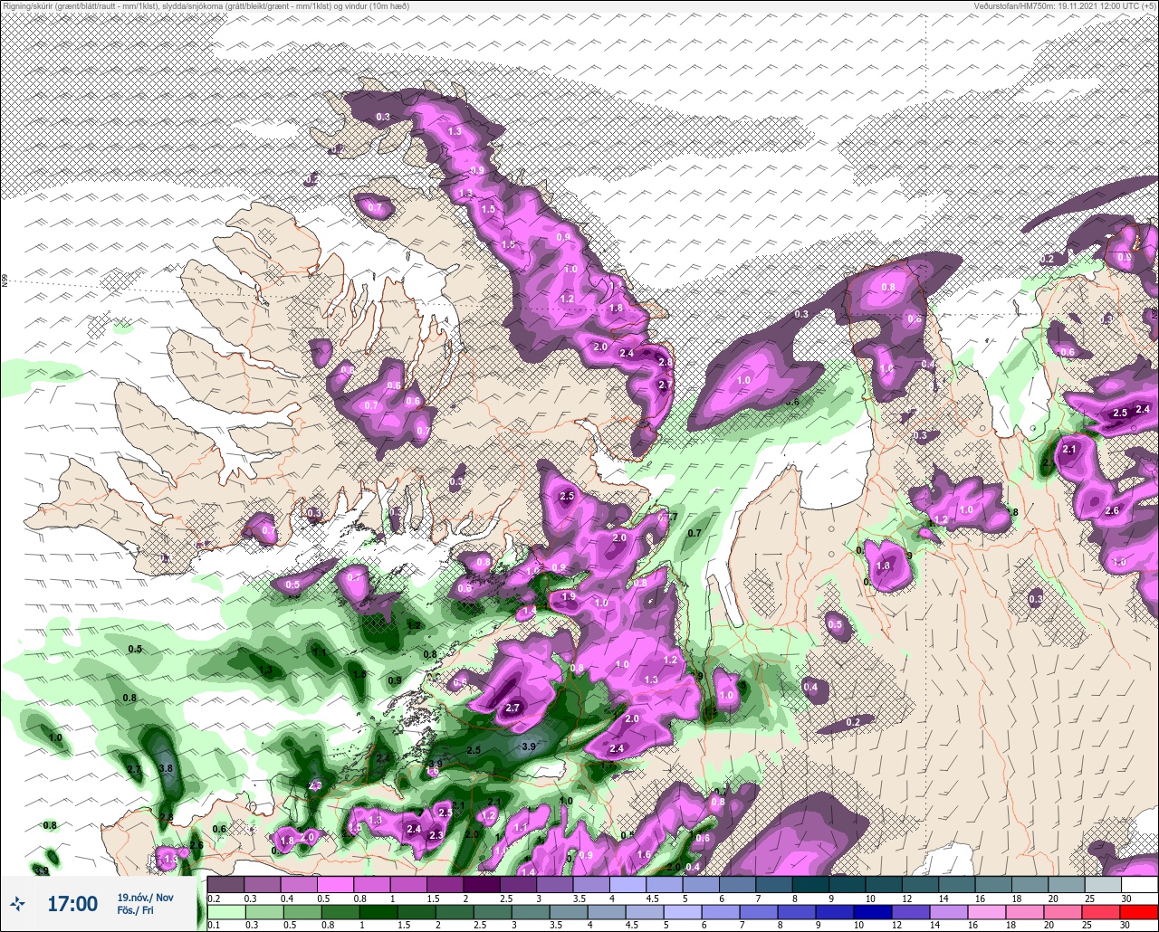Screen dimensions: 1159x932
Task: Select the brightest pink swatch in upper legend
Action: tap(335, 884)
